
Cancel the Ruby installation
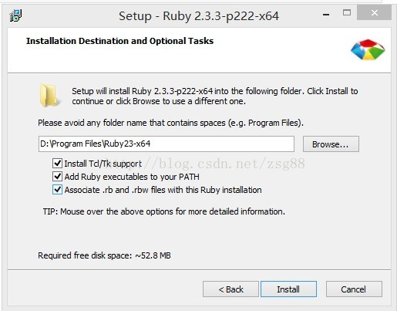coord(354,289)
